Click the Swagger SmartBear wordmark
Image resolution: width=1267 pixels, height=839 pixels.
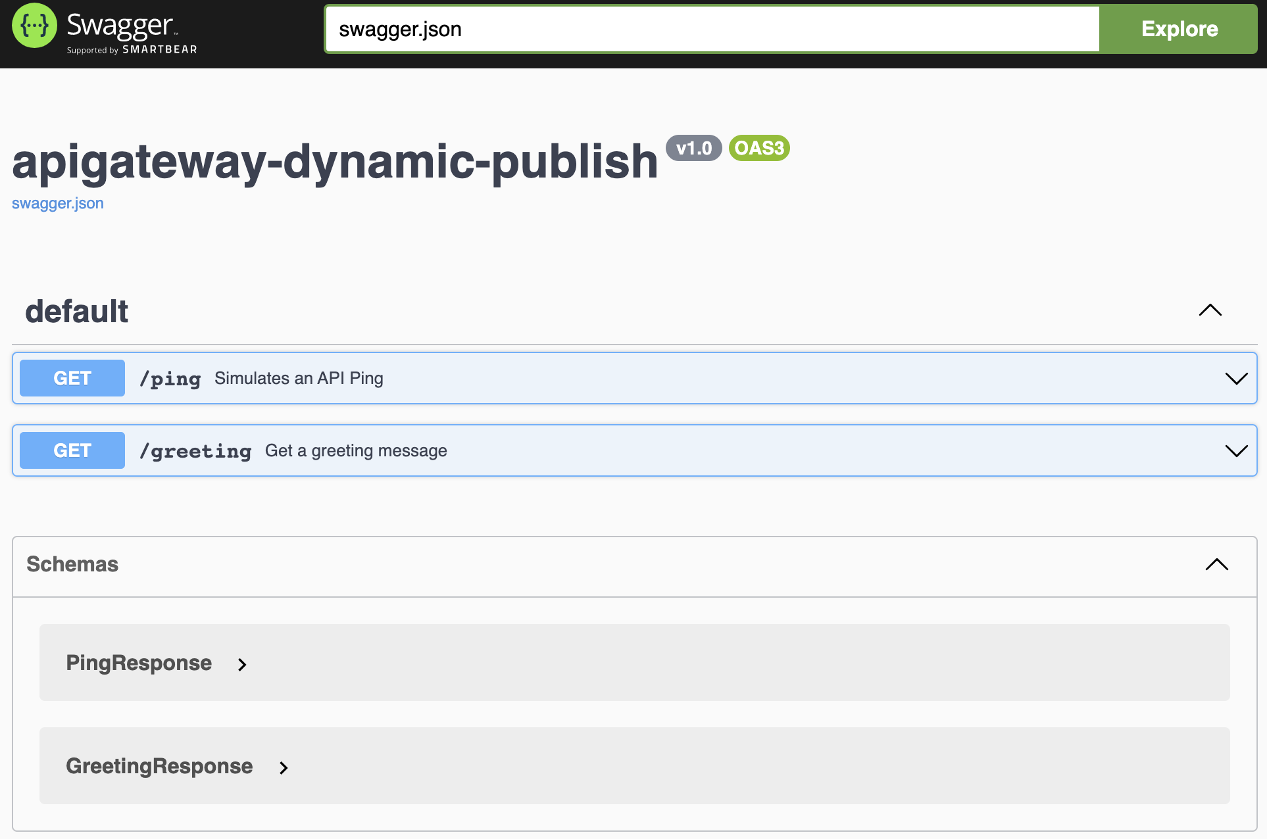pyautogui.click(x=132, y=32)
